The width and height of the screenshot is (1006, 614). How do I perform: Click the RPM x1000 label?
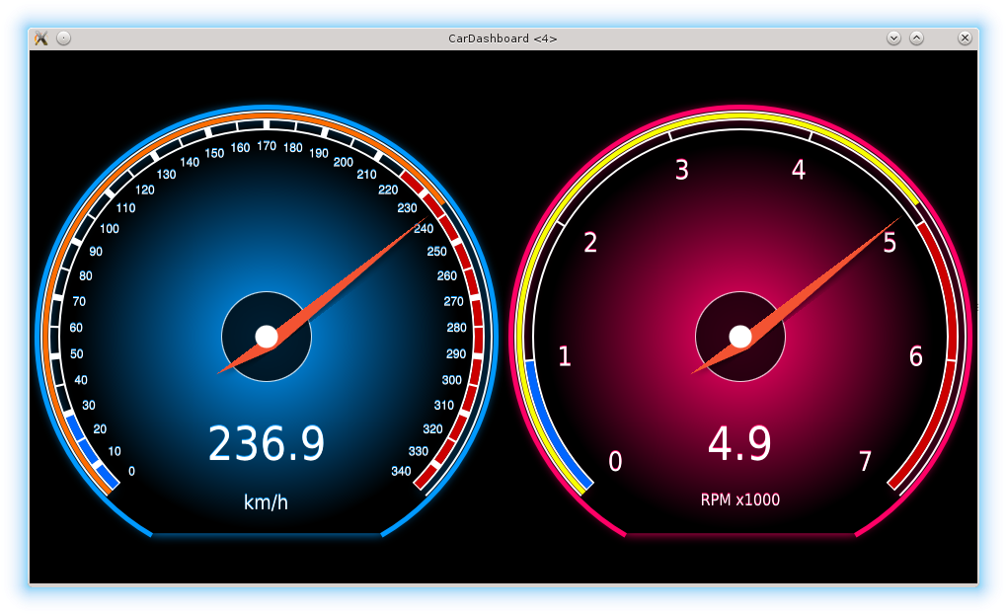(740, 499)
